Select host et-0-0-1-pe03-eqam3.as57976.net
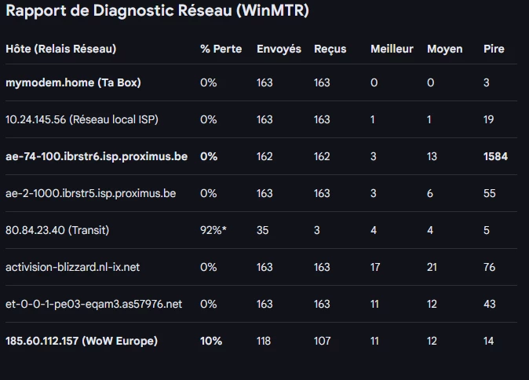Viewport: 529px width, 380px height. pos(93,304)
